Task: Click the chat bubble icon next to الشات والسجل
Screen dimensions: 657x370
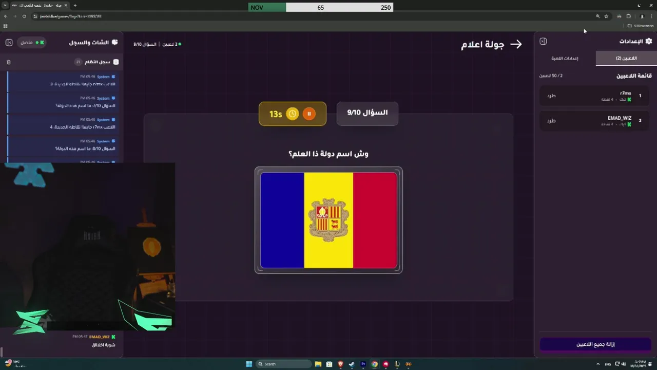Action: pos(114,42)
